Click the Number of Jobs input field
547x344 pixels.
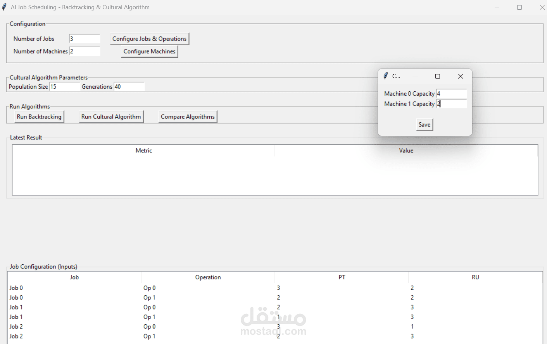(x=84, y=39)
